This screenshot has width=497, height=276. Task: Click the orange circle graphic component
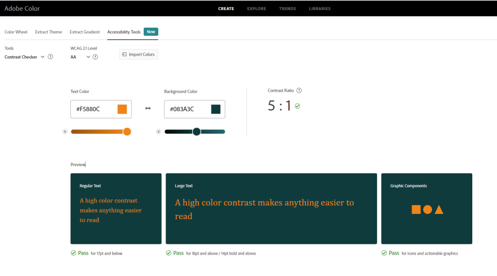pos(428,210)
